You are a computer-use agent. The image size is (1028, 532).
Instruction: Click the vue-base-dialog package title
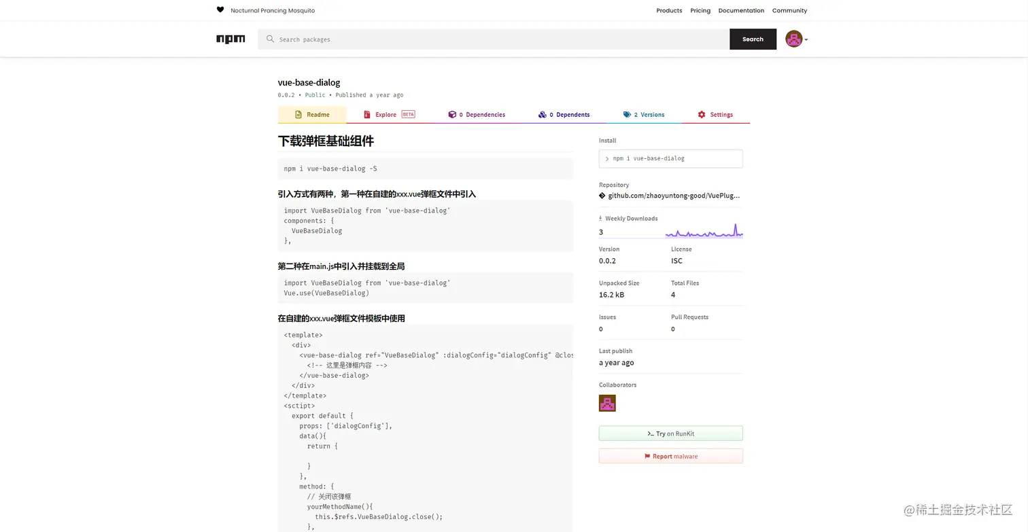pos(309,82)
